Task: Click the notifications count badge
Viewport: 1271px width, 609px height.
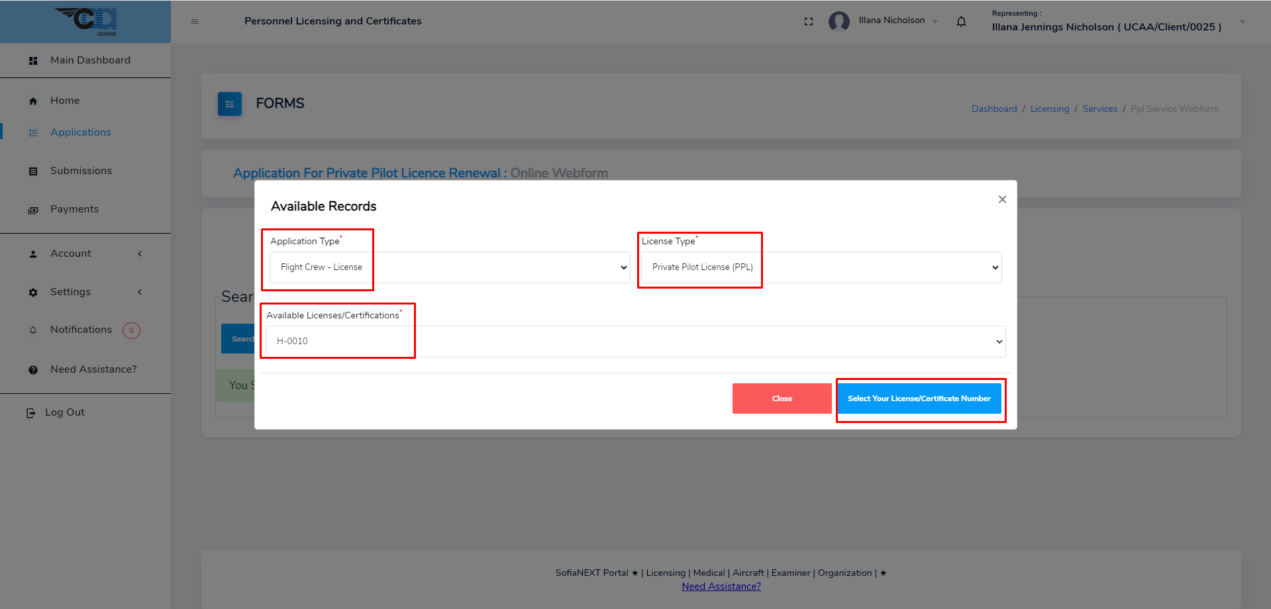Action: click(x=131, y=330)
